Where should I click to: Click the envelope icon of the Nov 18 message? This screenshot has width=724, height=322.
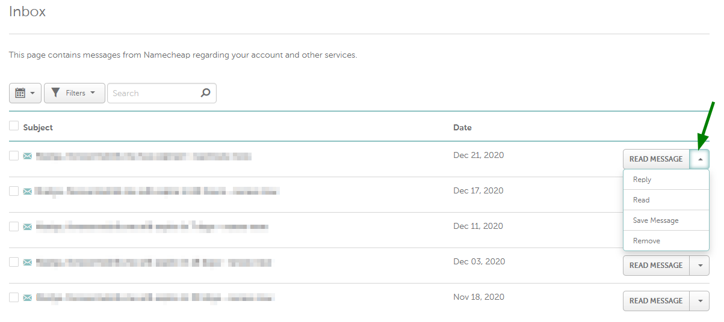27,298
